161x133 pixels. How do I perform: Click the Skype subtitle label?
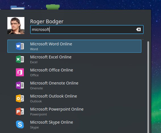[34, 127]
